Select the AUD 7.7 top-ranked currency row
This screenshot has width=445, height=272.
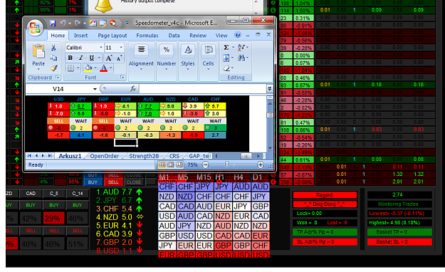tap(119, 192)
